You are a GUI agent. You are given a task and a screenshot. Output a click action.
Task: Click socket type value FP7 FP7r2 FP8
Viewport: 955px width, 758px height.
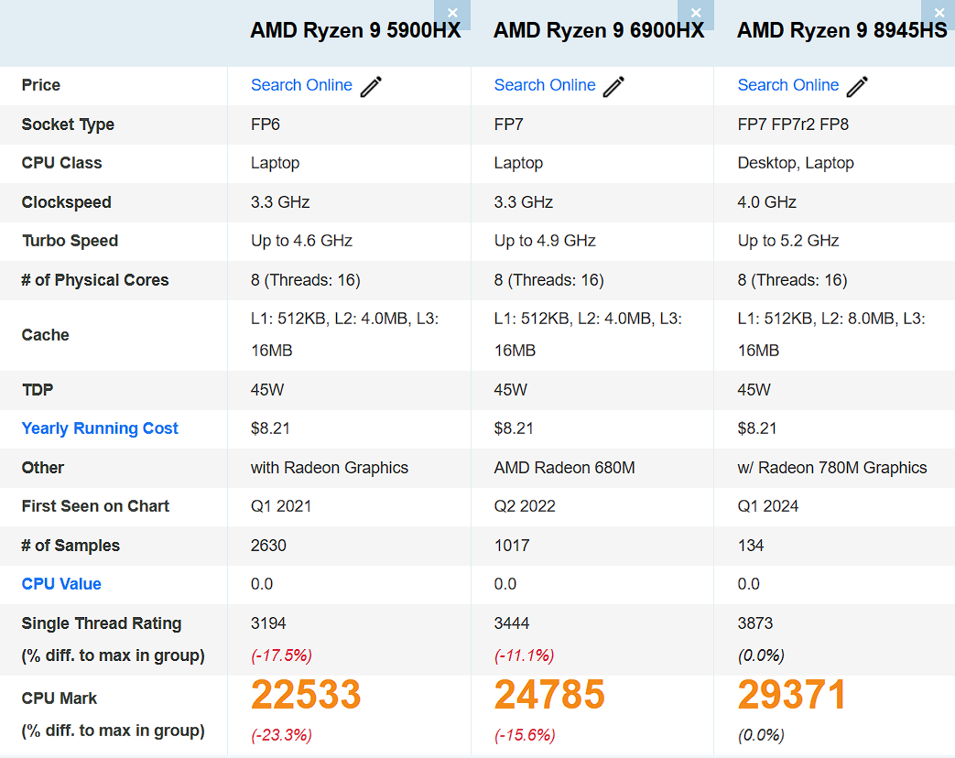(x=793, y=125)
